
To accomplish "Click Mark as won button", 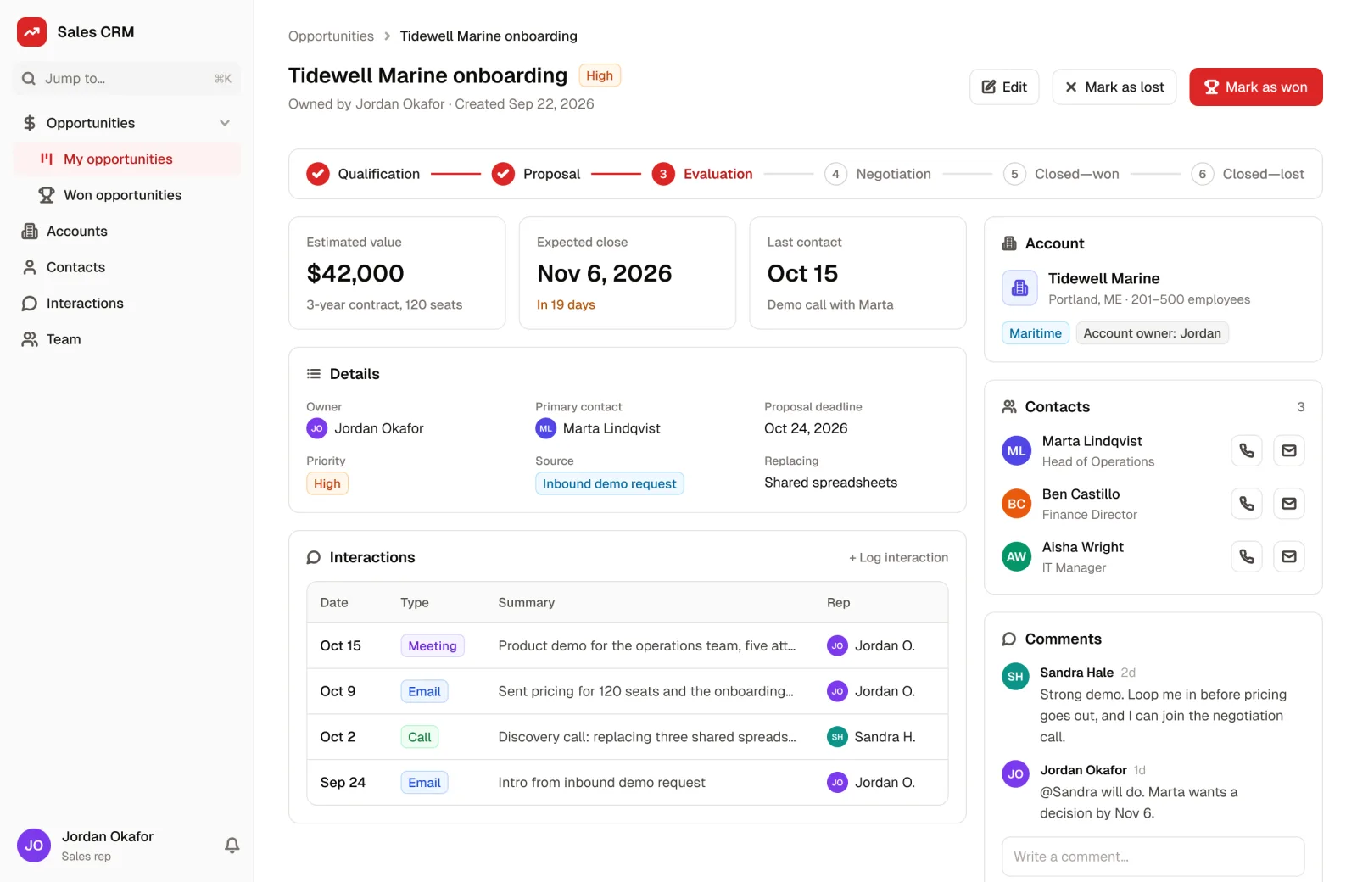I will click(1256, 87).
